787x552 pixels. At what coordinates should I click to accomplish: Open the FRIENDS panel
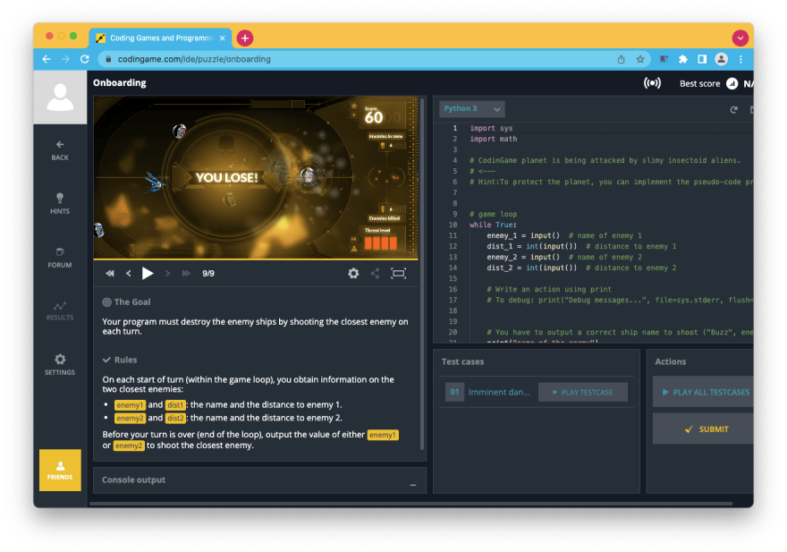(60, 470)
